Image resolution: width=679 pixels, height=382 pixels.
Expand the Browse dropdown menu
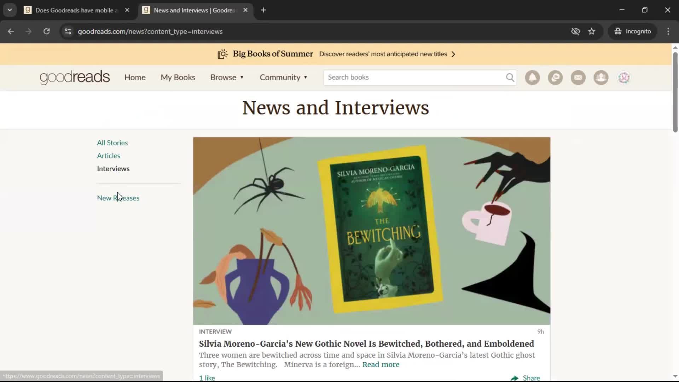pyautogui.click(x=227, y=77)
